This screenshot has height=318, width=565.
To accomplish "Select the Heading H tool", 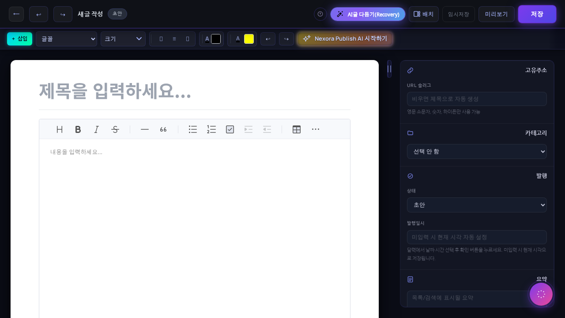I will [x=60, y=129].
